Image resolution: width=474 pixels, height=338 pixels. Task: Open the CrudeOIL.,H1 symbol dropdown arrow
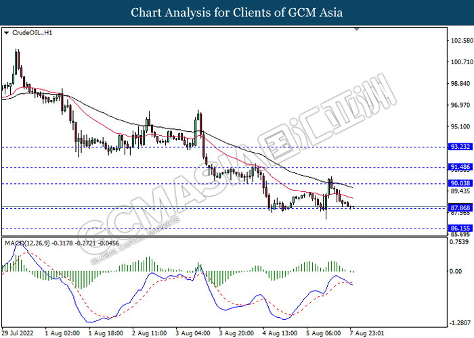6,32
